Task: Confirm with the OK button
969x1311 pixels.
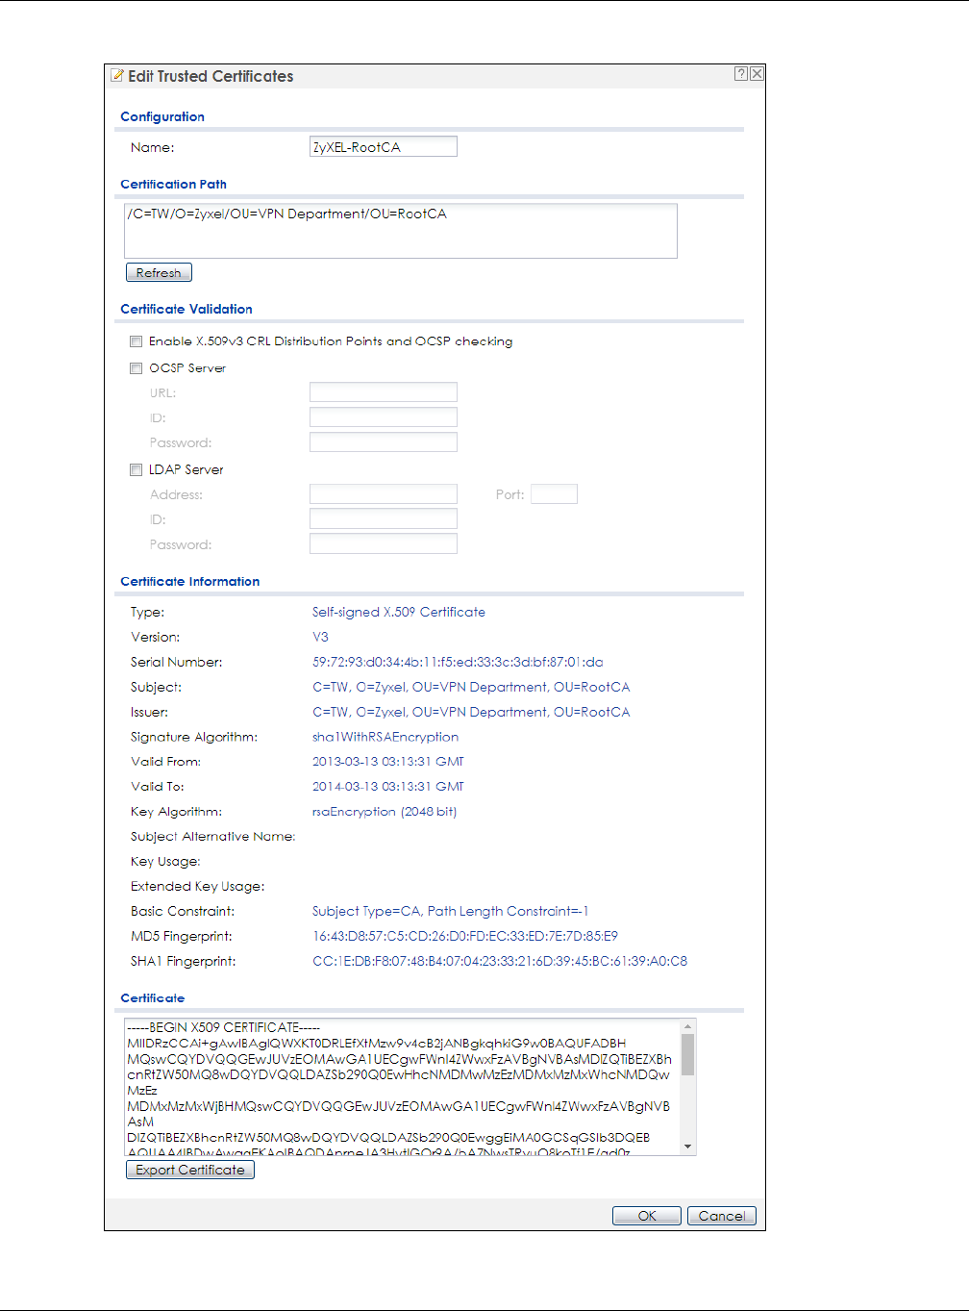Action: coord(647,1216)
